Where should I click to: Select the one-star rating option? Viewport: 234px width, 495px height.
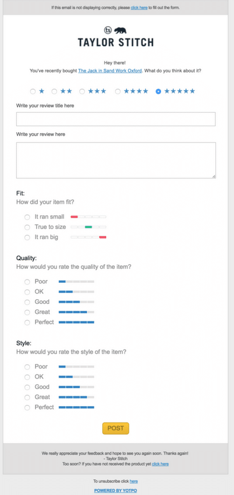pos(33,92)
